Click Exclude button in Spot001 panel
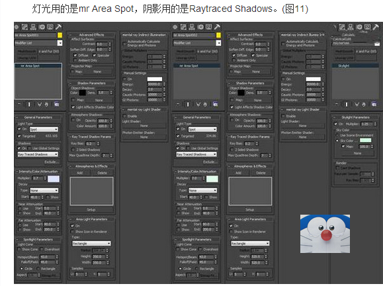The height and width of the screenshot is (286, 383). coord(51,162)
